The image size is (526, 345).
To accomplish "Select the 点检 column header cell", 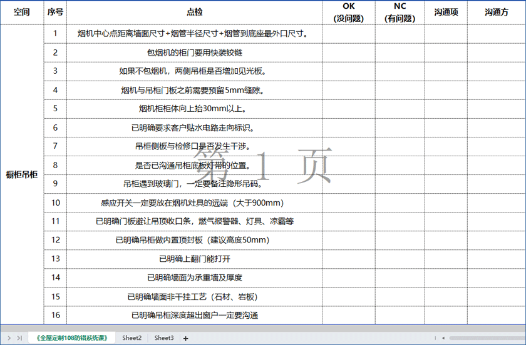I will coord(194,12).
